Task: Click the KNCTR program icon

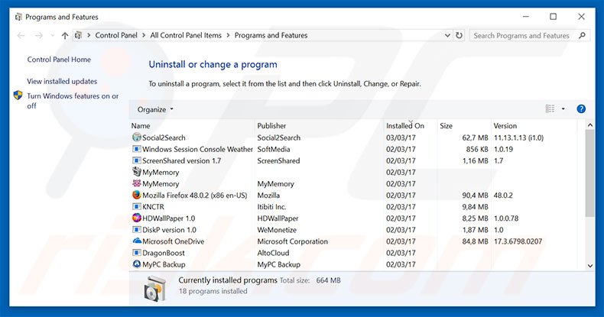Action: click(x=137, y=206)
